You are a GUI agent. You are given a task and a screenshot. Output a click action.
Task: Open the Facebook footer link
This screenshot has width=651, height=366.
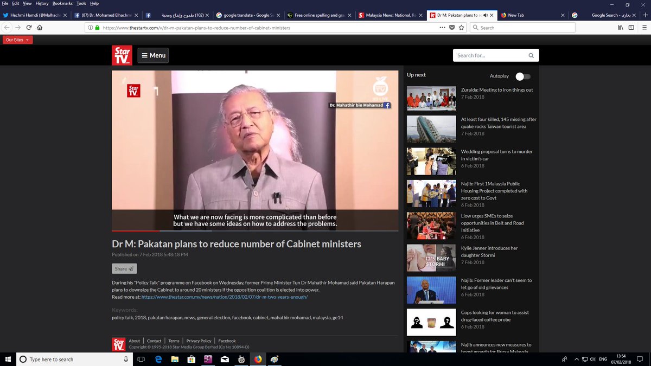(x=227, y=341)
